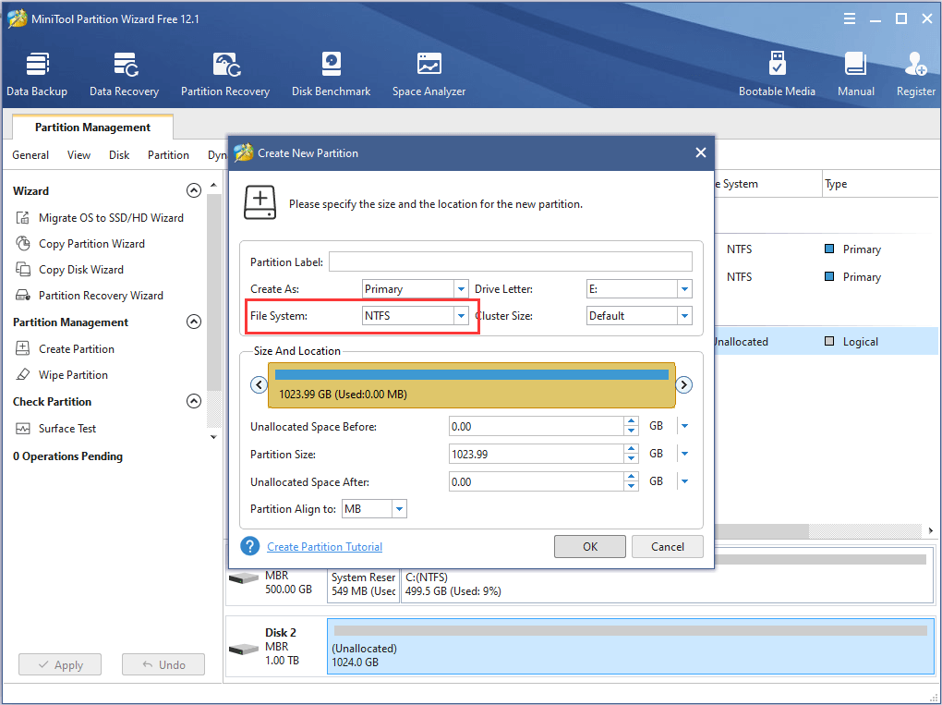Open the Cluster Size dropdown
942x705 pixels.
[x=684, y=315]
